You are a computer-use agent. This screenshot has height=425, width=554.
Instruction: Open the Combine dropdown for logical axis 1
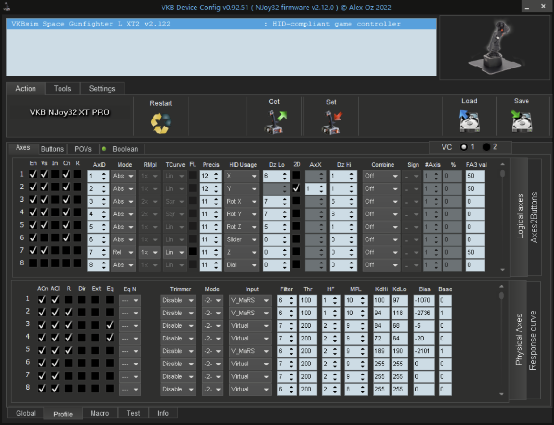[x=381, y=176]
